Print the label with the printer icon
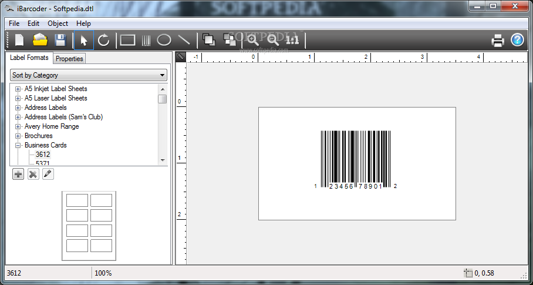 [x=498, y=41]
